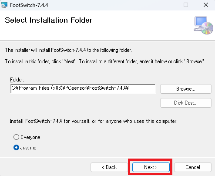Go to the previous step with Back

pyautogui.click(x=109, y=167)
